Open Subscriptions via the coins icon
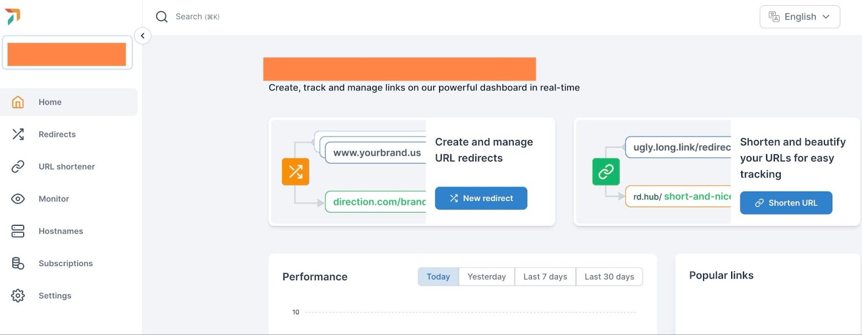The width and height of the screenshot is (862, 335). pos(18,263)
